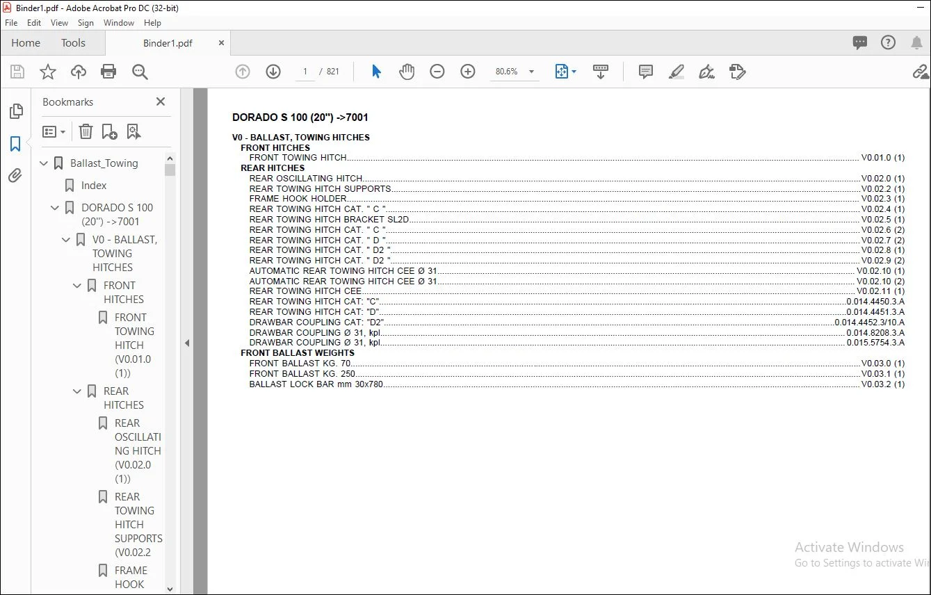Open the Find text search tool
This screenshot has width=931, height=595.
(x=140, y=72)
